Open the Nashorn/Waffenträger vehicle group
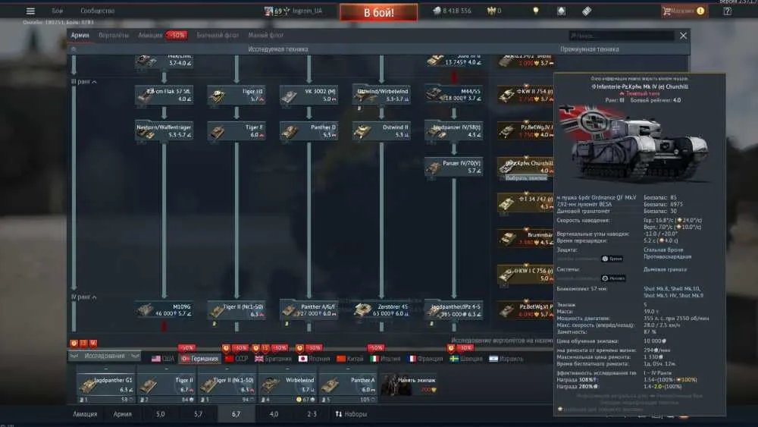This screenshot has width=758, height=427. point(164,131)
